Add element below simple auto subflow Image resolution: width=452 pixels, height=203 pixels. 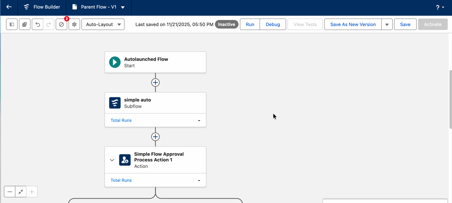click(x=155, y=137)
